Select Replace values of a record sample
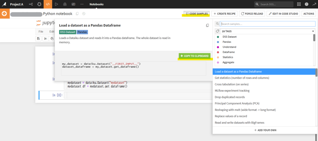Viewport: 318px width, 141px height. (x=264, y=116)
